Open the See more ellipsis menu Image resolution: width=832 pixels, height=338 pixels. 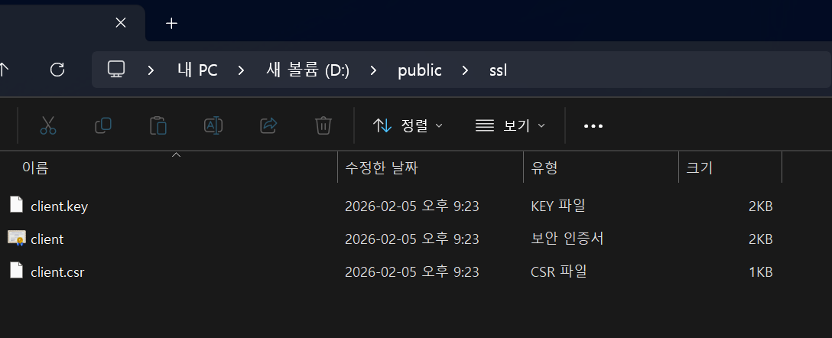coord(593,125)
